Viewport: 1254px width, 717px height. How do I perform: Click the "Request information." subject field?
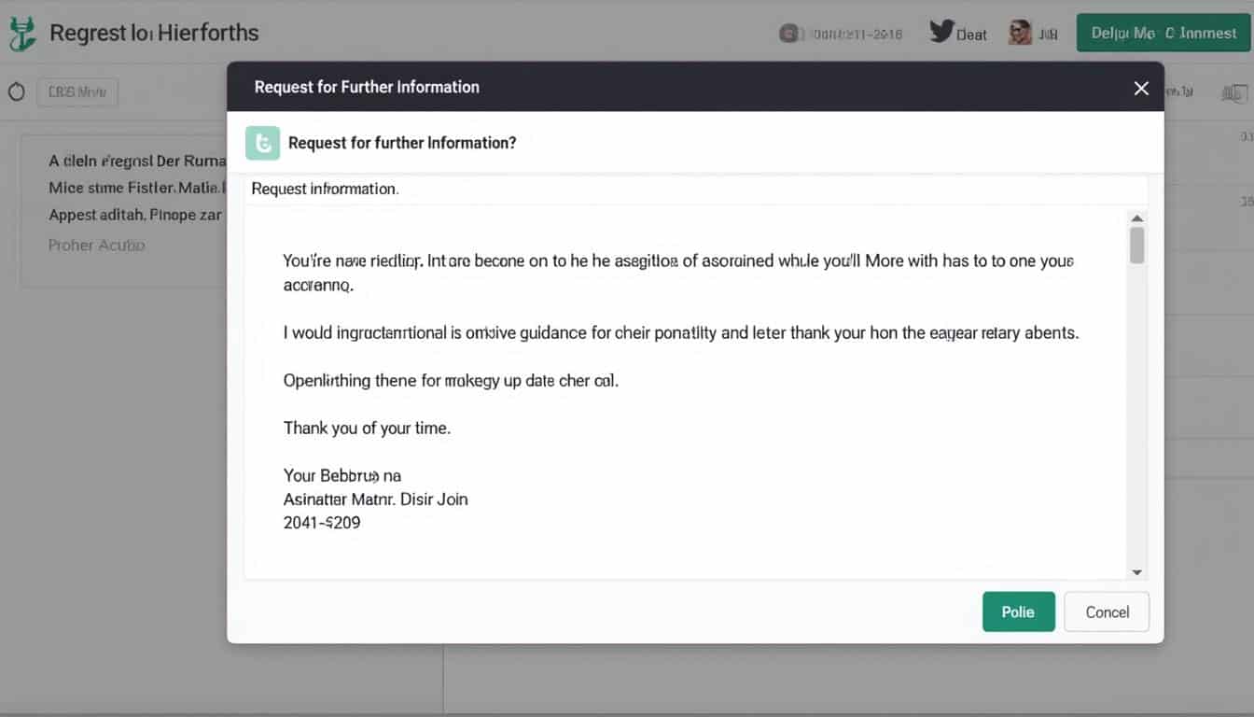pyautogui.click(x=695, y=189)
